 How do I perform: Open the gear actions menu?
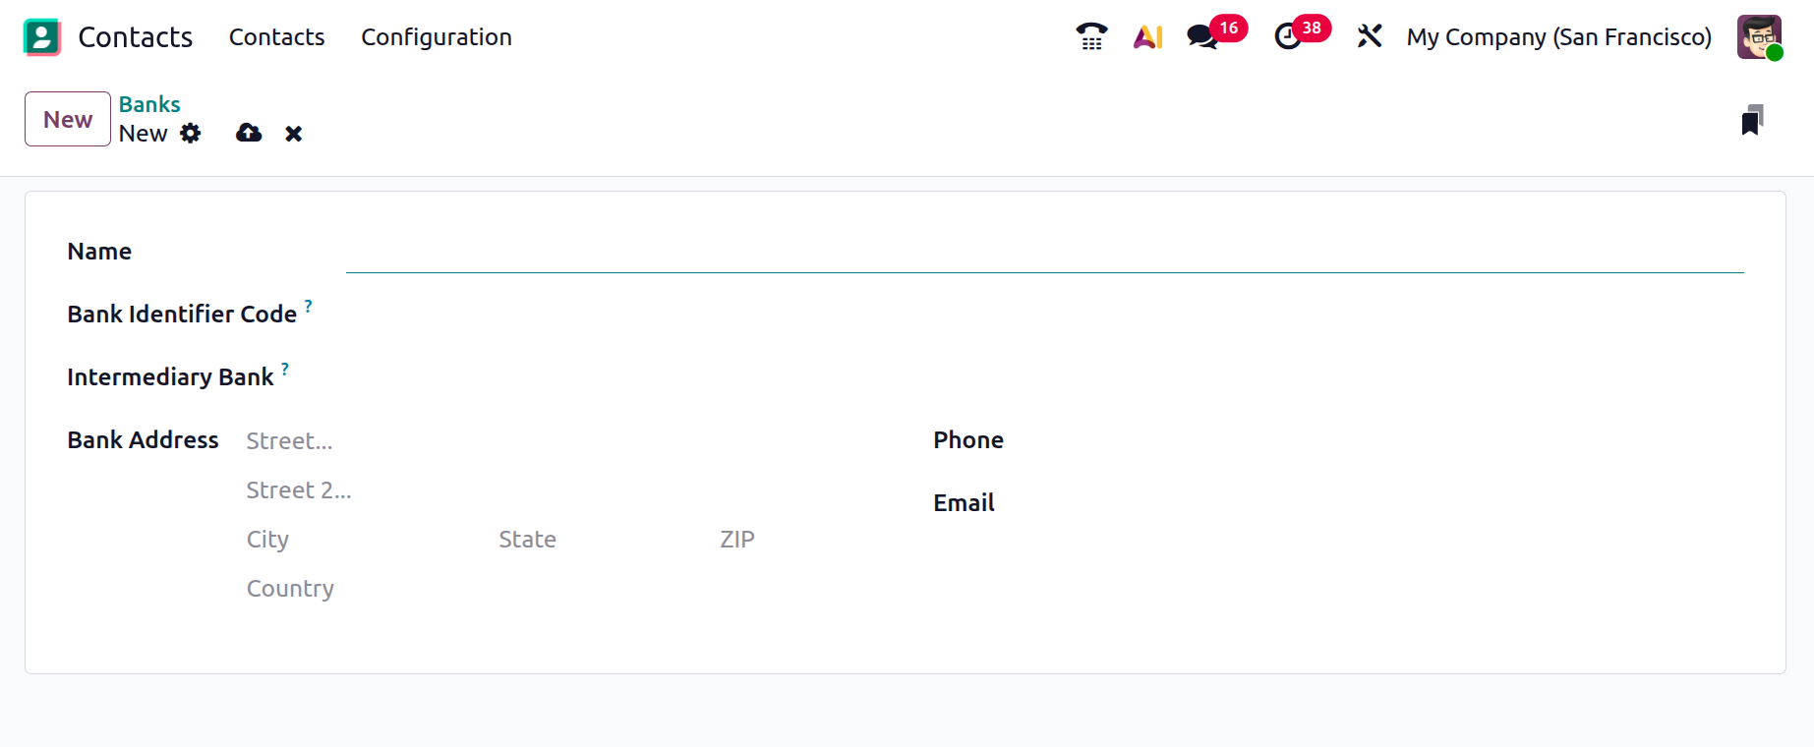pos(191,134)
